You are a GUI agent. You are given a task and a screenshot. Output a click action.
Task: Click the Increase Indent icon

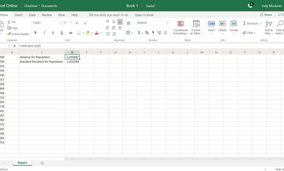coord(114,34)
